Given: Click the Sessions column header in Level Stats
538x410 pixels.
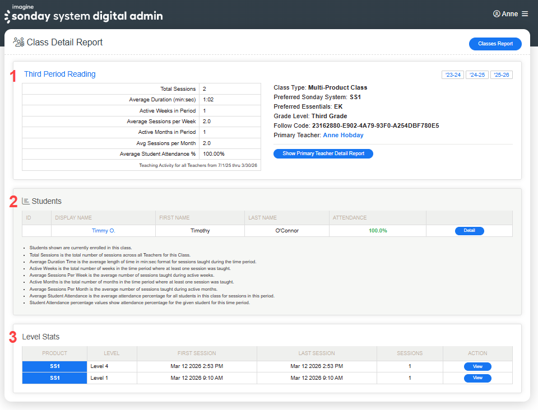Looking at the screenshot, I should click(410, 353).
